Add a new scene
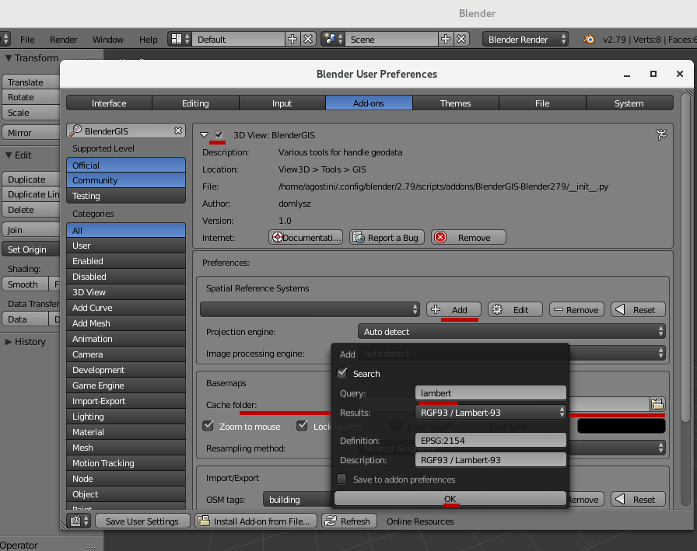The height and width of the screenshot is (551, 697). (446, 39)
